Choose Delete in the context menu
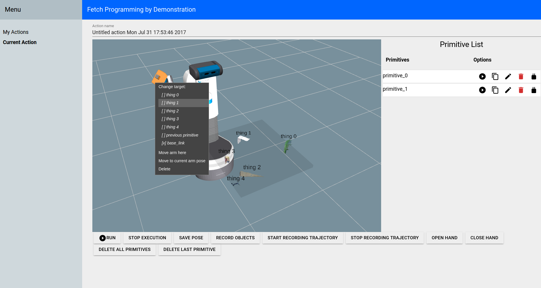 182,169
